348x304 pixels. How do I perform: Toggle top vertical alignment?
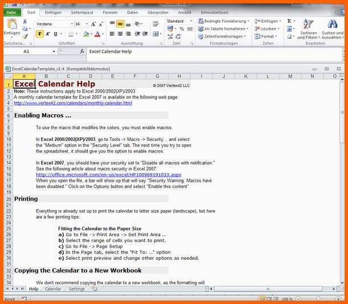tap(112, 23)
